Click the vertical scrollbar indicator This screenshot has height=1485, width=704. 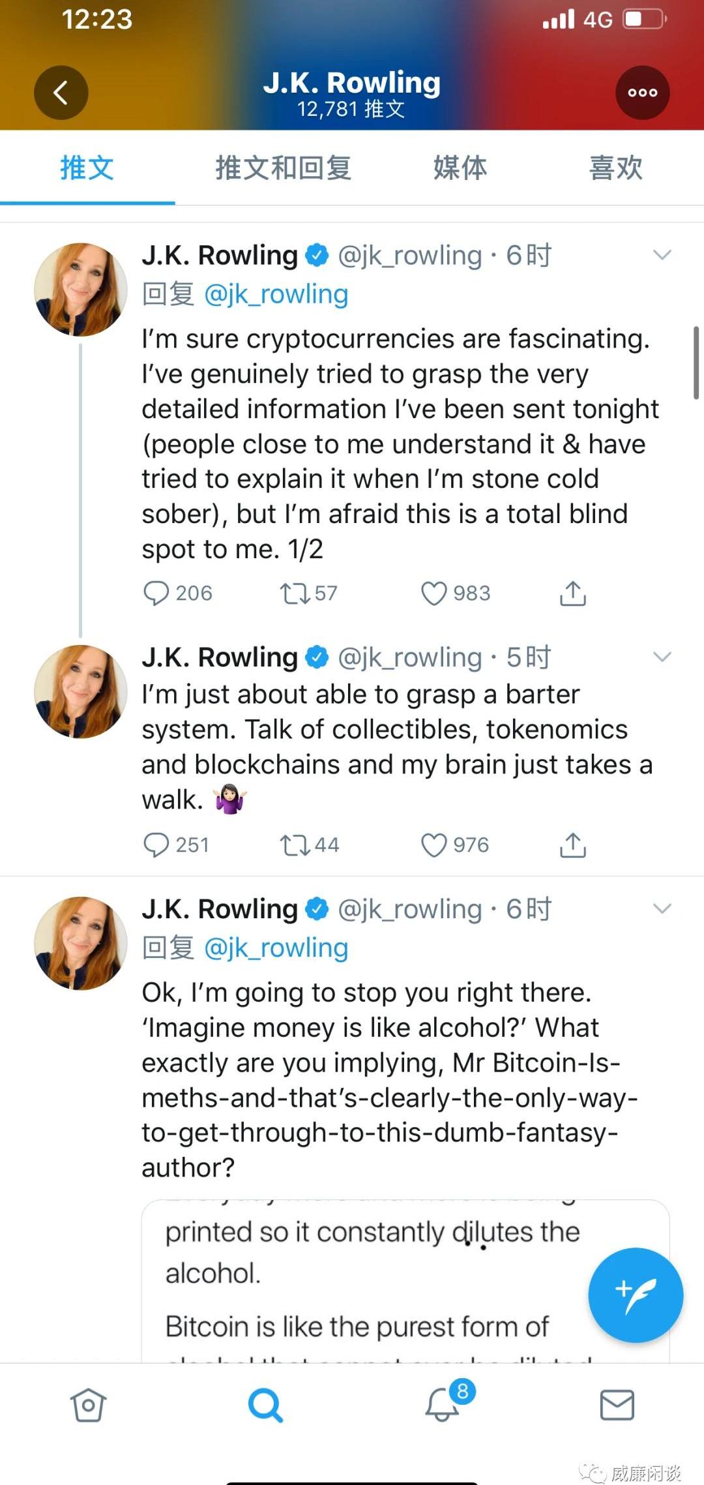[x=696, y=363]
